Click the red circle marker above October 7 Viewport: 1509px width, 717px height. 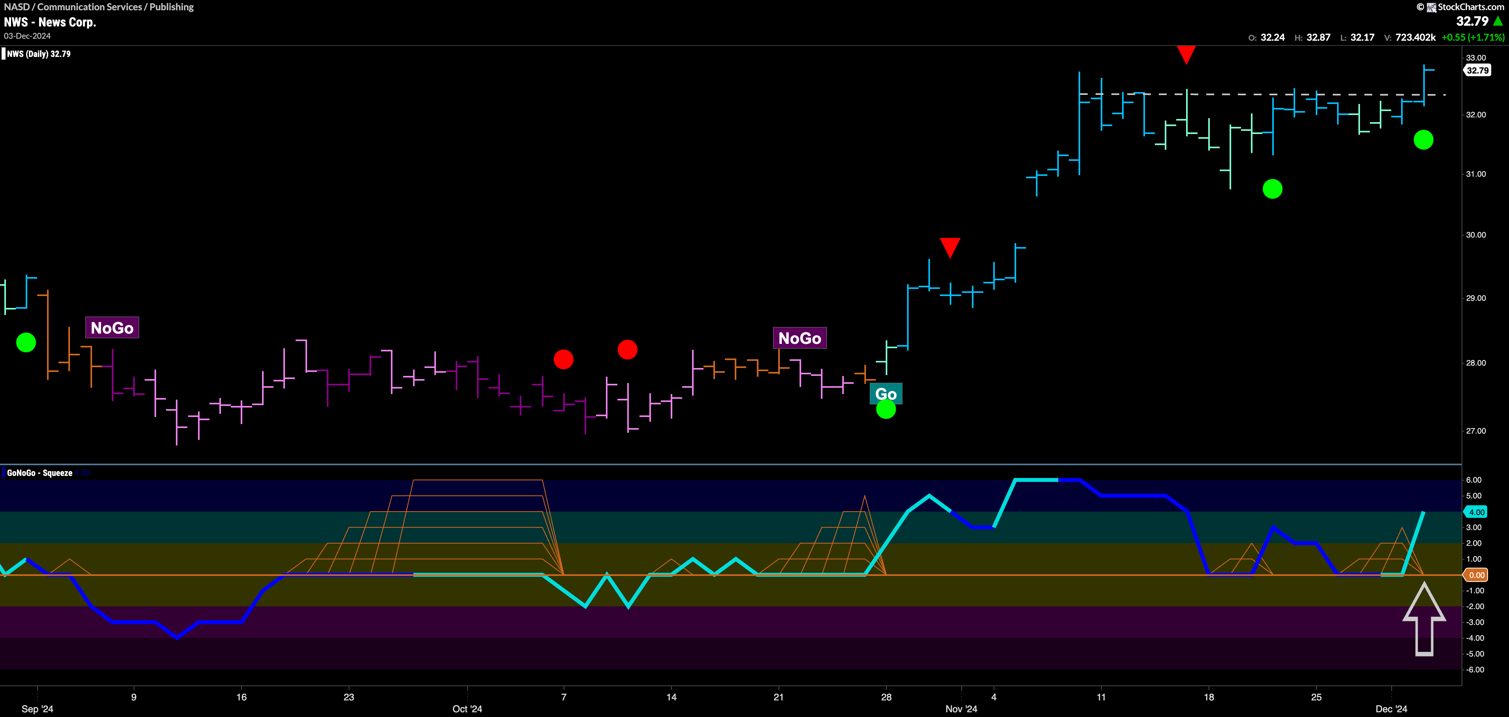(564, 359)
